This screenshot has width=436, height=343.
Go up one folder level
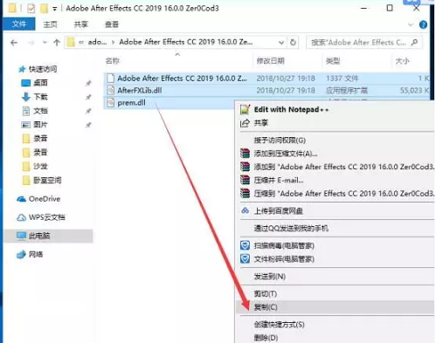point(57,43)
